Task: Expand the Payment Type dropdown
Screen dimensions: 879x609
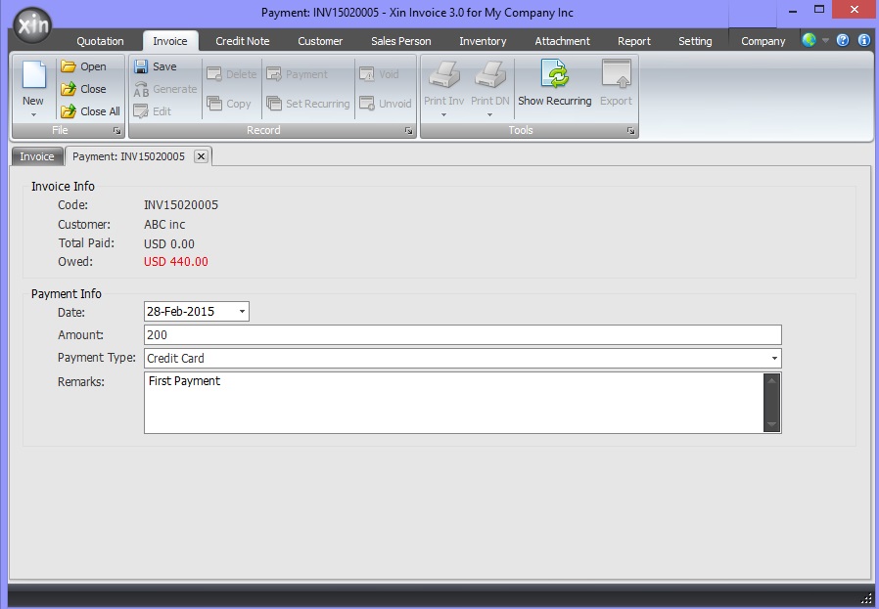Action: [x=774, y=359]
